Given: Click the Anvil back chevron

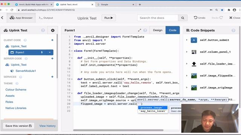Looking at the screenshot, I should pos(2,18).
